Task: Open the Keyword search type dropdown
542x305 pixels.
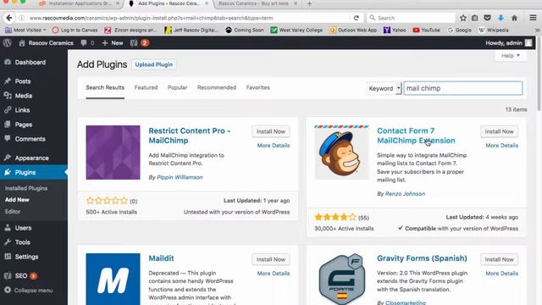Action: coord(384,88)
